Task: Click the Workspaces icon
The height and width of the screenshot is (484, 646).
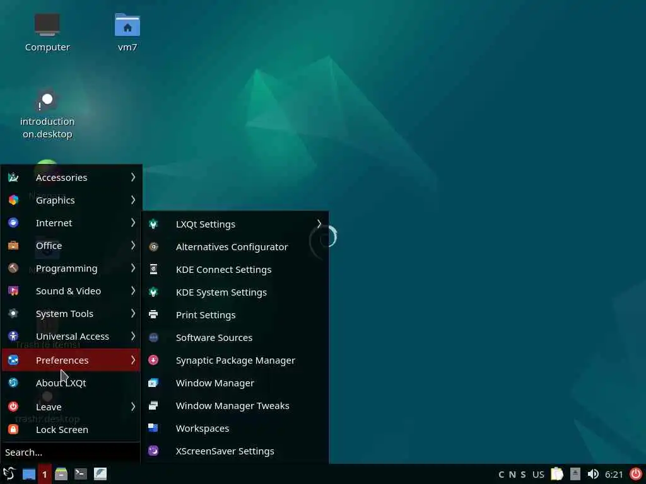Action: (153, 428)
